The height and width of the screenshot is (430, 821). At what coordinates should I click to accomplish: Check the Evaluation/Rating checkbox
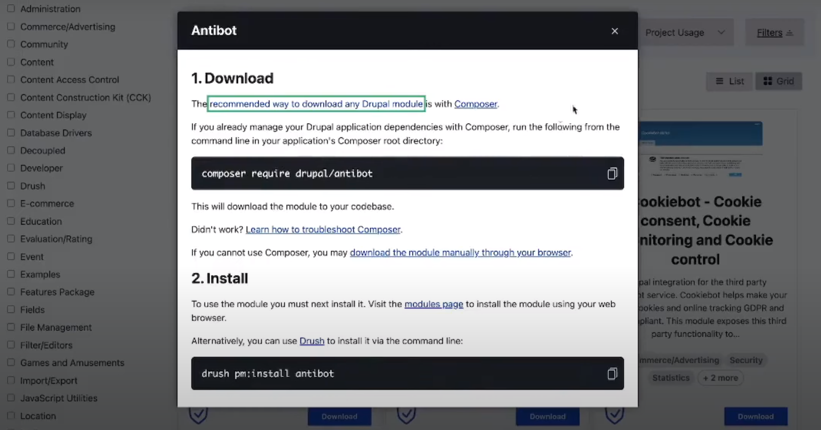(x=11, y=239)
